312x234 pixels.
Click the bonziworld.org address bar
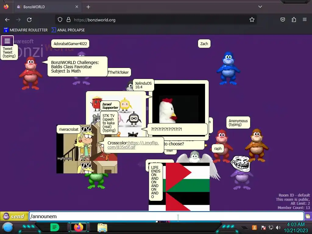pos(155,20)
